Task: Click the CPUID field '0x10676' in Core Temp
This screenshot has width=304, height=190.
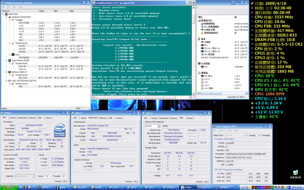Action: pos(248,143)
